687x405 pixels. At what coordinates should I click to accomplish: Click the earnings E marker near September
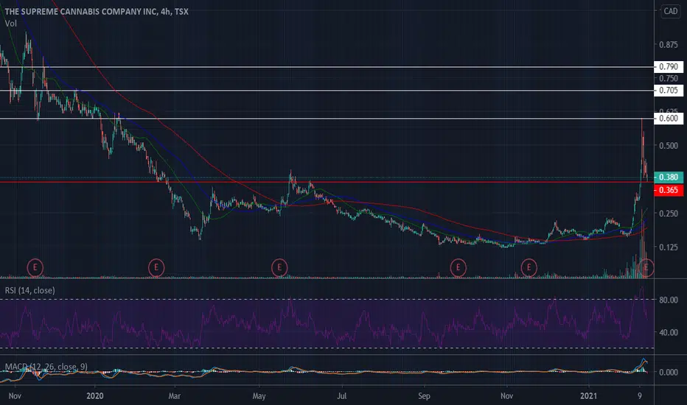pos(458,267)
